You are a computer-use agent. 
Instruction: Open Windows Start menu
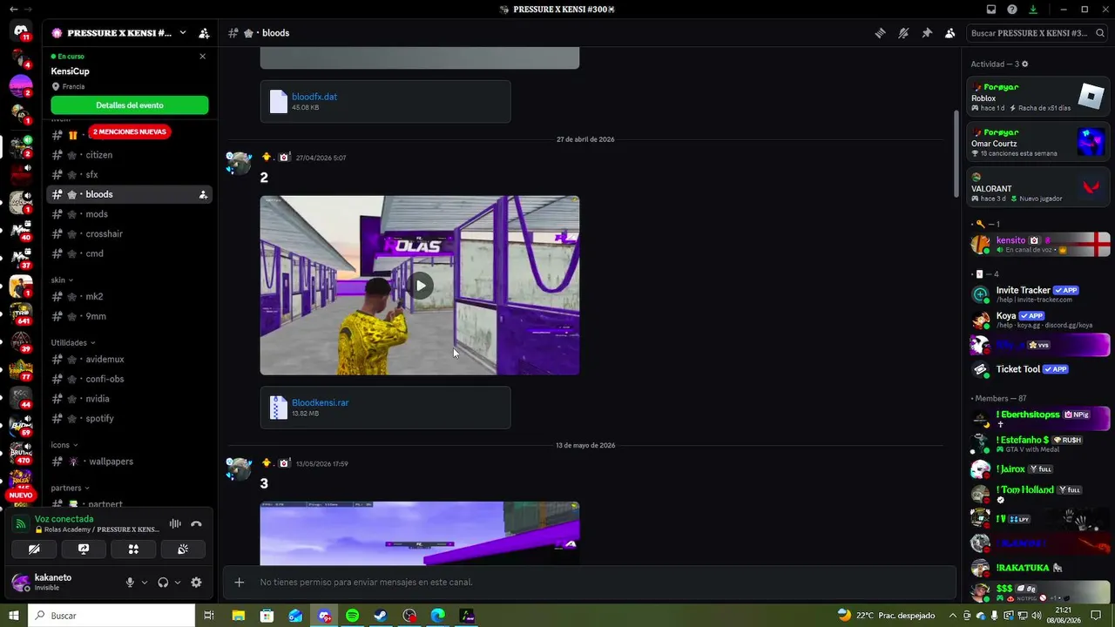(14, 616)
